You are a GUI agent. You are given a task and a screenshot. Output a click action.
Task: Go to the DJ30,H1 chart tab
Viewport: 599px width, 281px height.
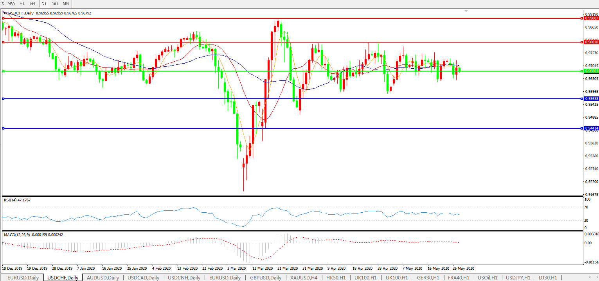point(548,277)
